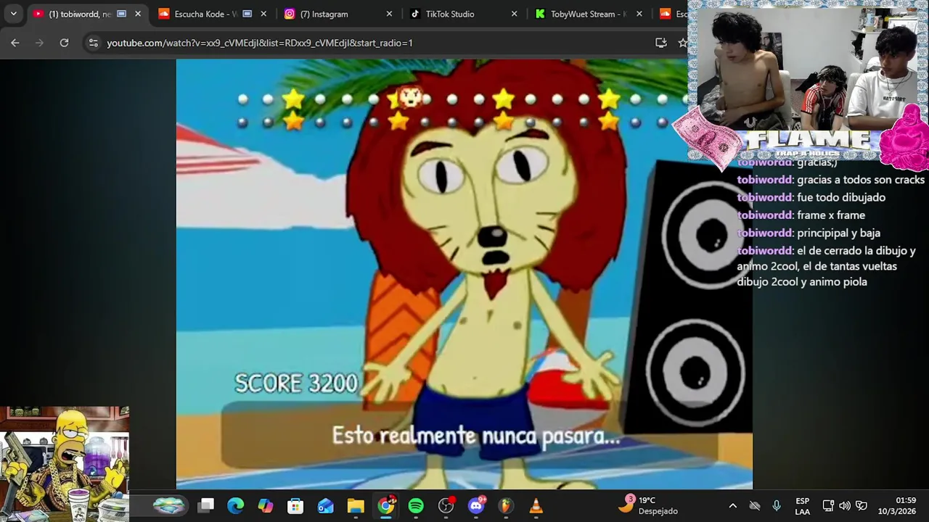Image resolution: width=929 pixels, height=522 pixels.
Task: Open Microsoft Store from the taskbar
Action: tap(295, 505)
